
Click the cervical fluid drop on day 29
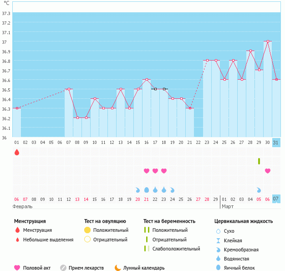coord(259,190)
